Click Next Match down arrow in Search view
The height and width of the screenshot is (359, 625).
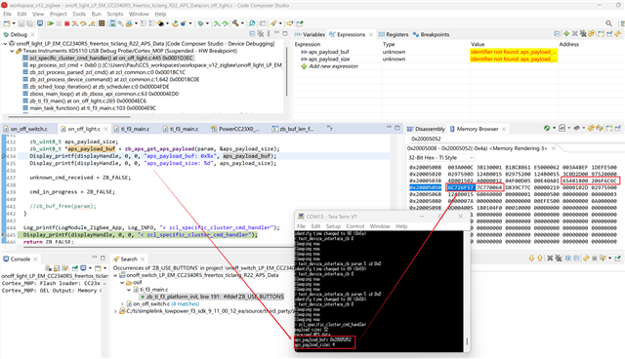coord(531,259)
